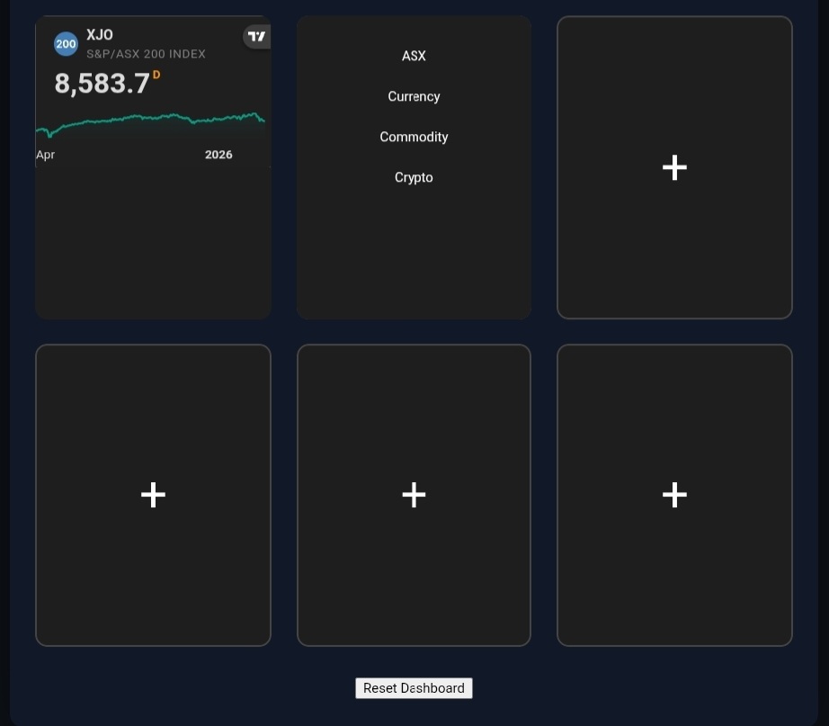829x726 pixels.
Task: Click the green XJO mini chart line
Action: (x=153, y=119)
